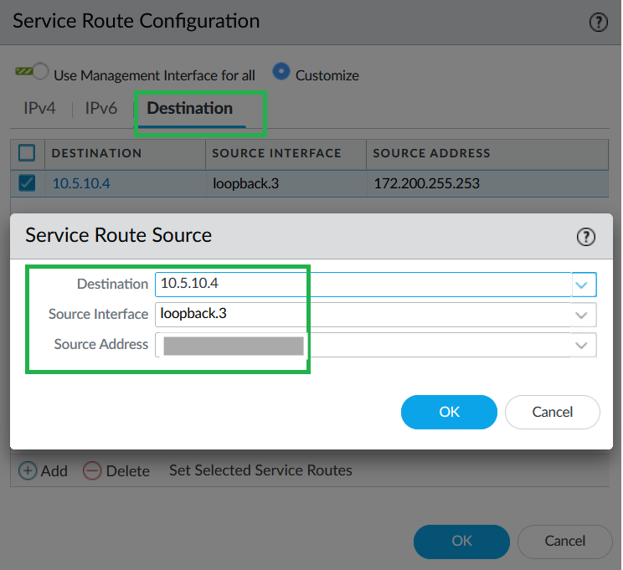Expand the Destination dropdown arrow
The width and height of the screenshot is (623, 570).
582,285
